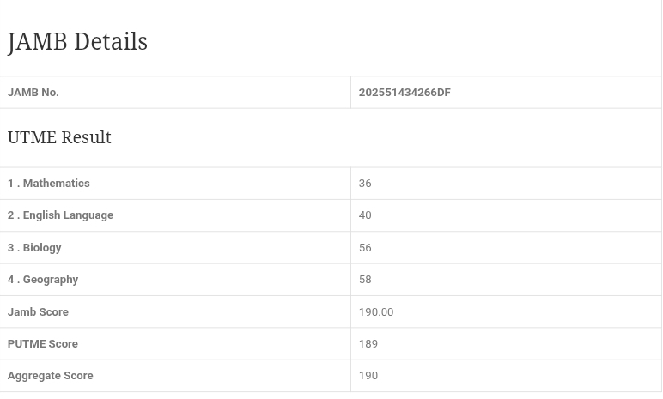
Task: Select the Geography score value 58
Action: [x=365, y=280]
